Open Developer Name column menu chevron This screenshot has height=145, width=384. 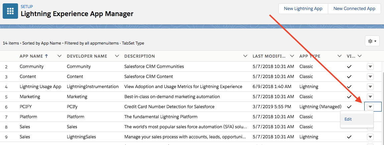[x=117, y=56]
